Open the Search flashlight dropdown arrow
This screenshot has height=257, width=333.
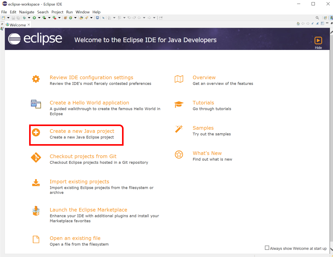point(91,18)
